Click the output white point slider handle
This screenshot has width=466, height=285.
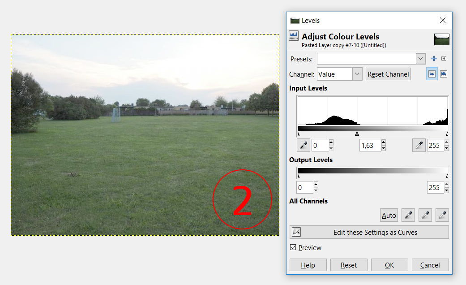447,176
